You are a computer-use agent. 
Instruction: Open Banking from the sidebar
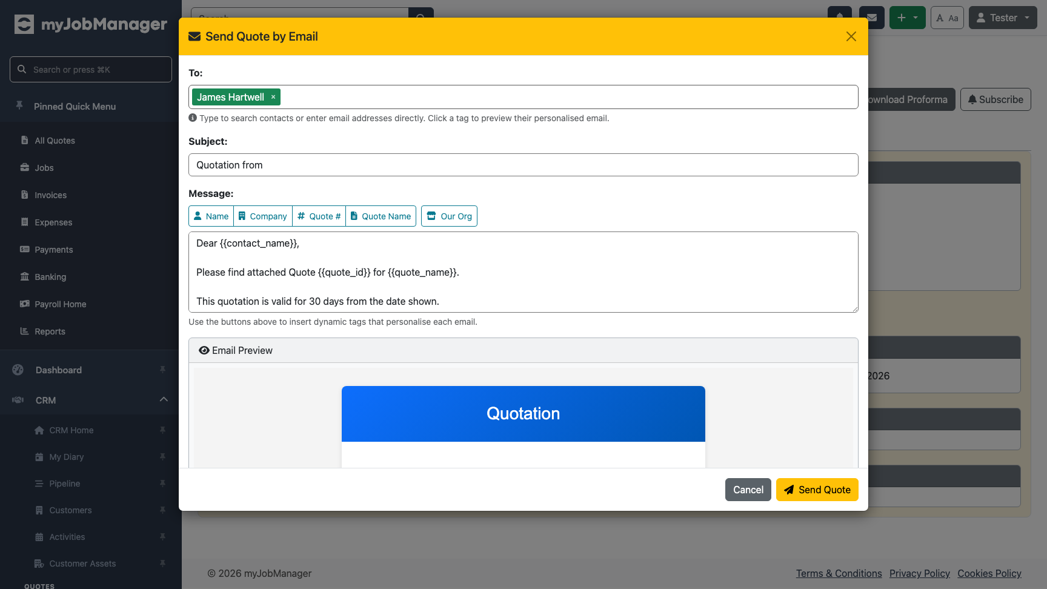point(50,277)
